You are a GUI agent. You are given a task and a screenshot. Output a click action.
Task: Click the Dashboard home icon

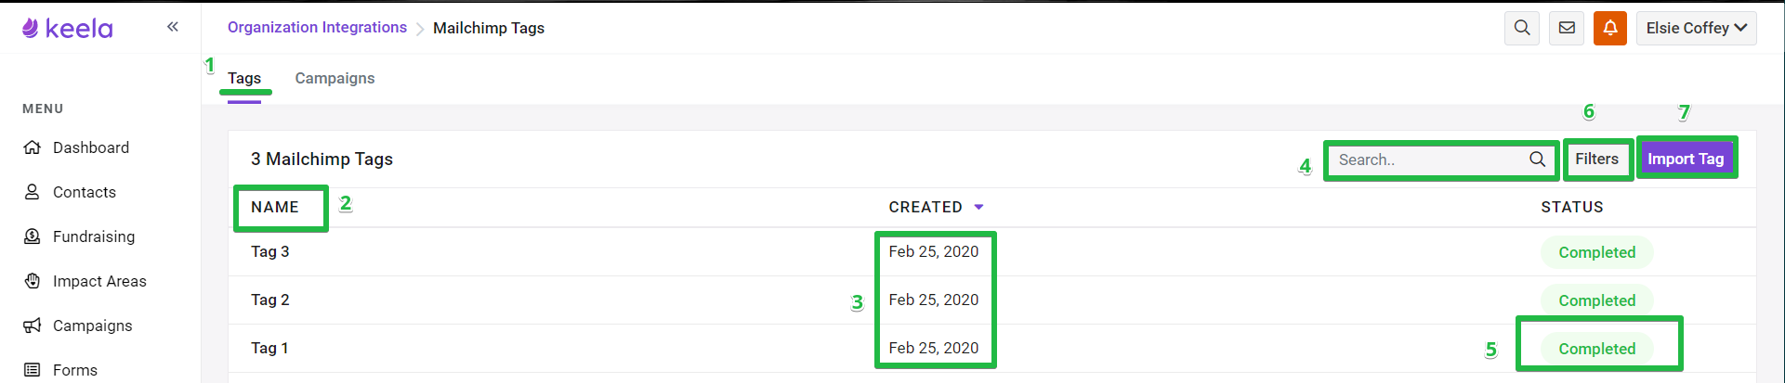click(33, 147)
